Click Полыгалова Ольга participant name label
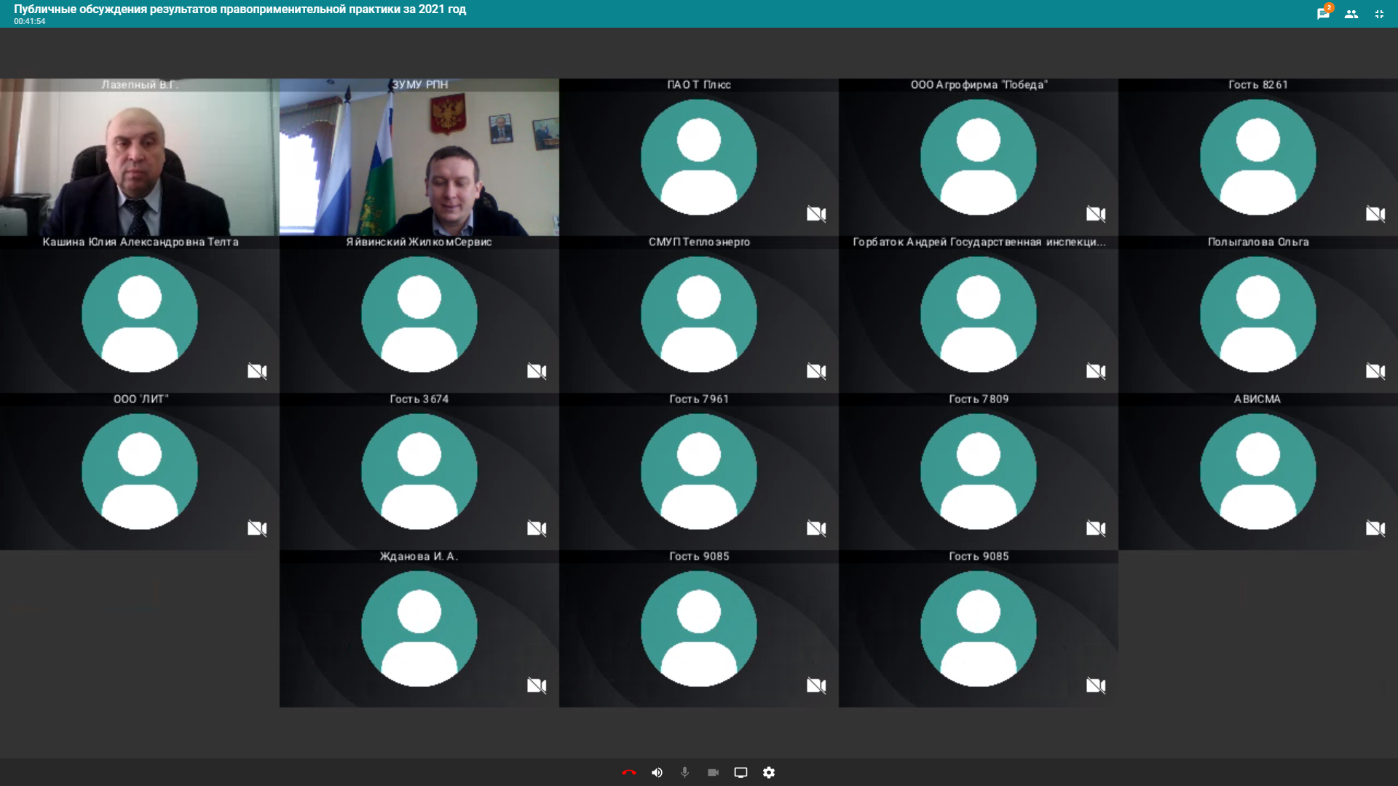Screen dimensions: 1398x786 point(1258,242)
